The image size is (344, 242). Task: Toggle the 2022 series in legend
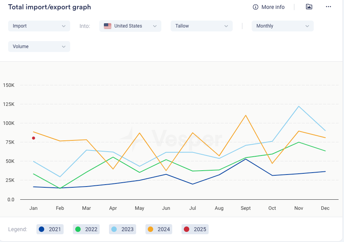pos(86,229)
